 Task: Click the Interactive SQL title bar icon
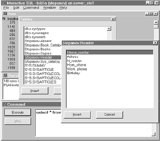(x=4, y=3)
